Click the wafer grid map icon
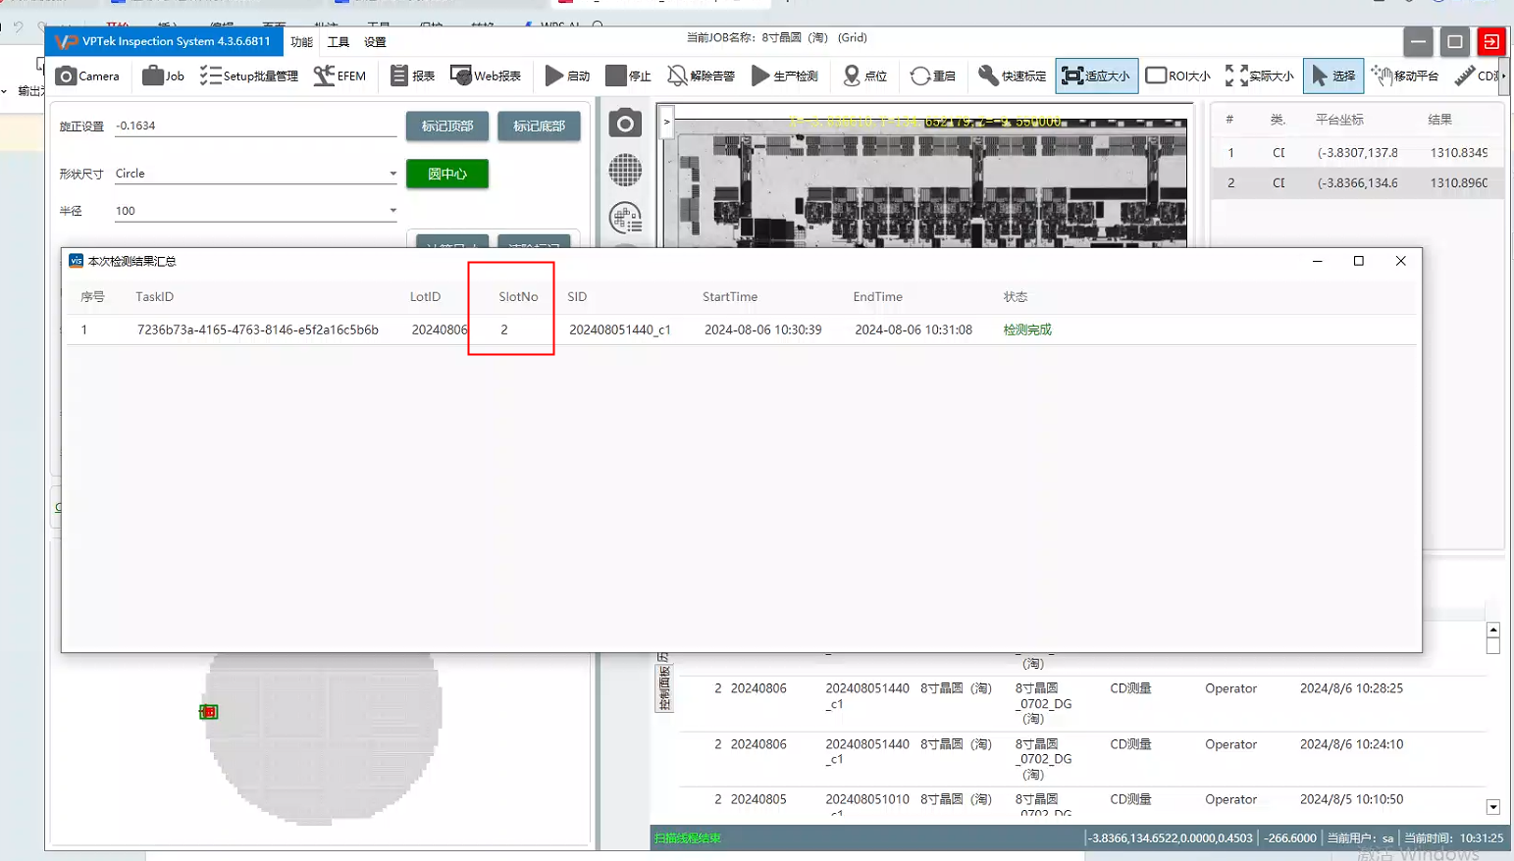This screenshot has height=861, width=1514. point(625,171)
